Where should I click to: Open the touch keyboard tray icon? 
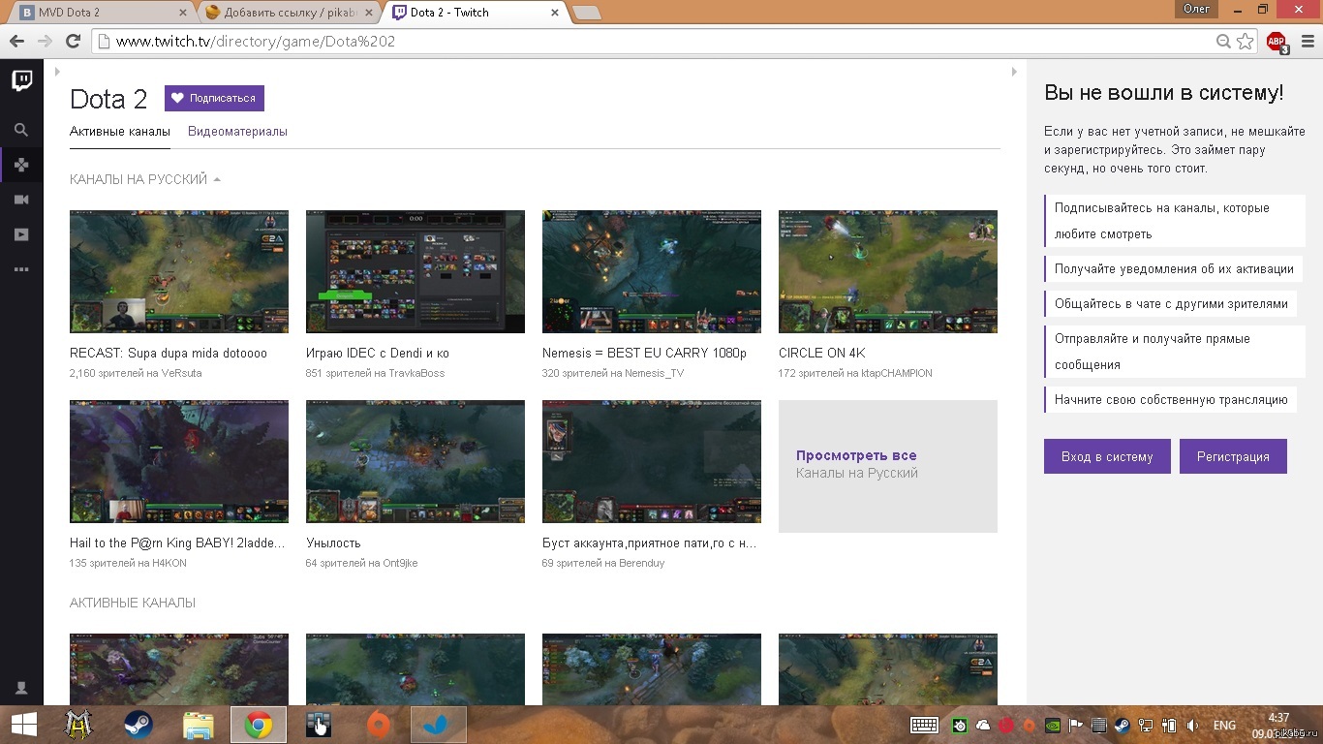[x=924, y=725]
